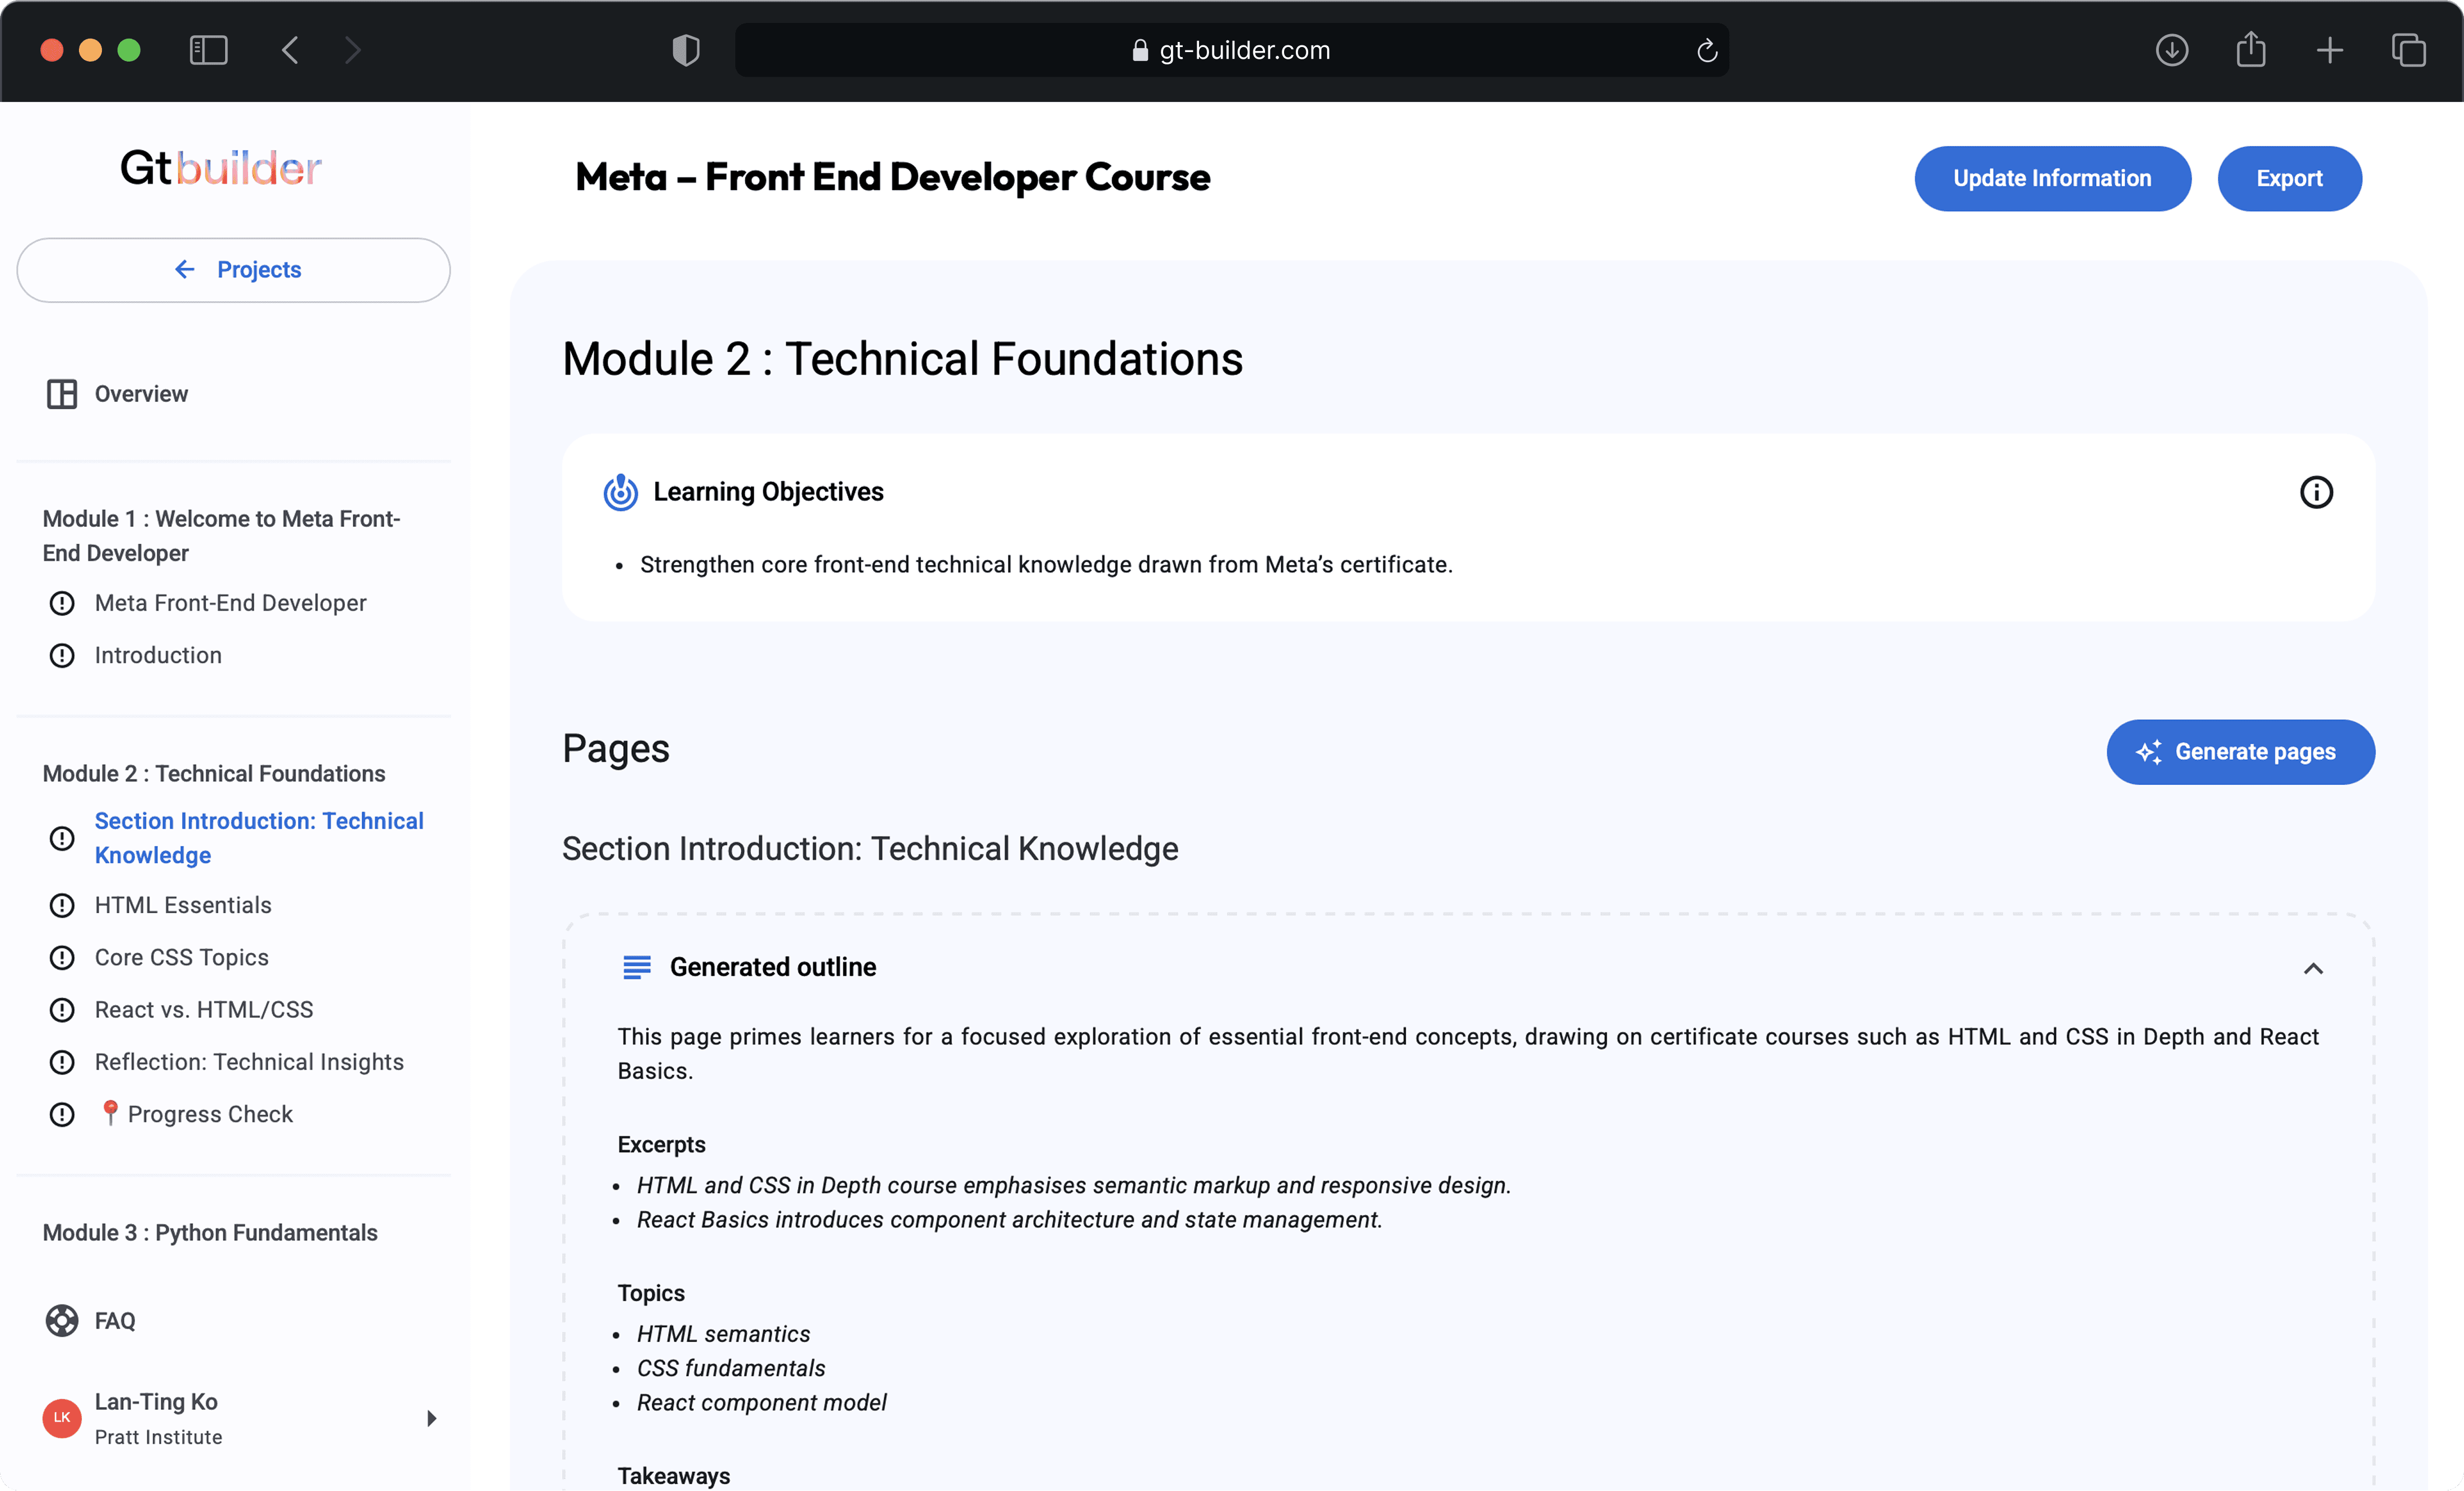The image size is (2464, 1491).
Task: Click the status icon beside HTML Essentials
Action: coord(62,905)
